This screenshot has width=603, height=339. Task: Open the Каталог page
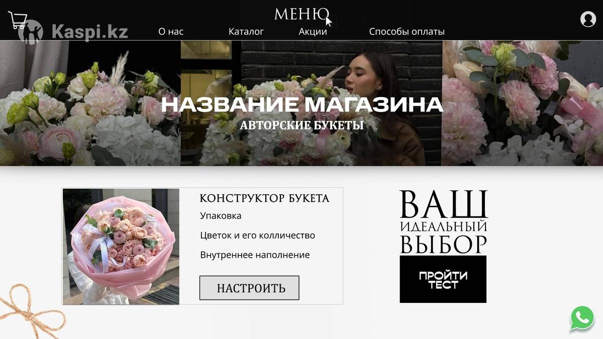tap(246, 32)
